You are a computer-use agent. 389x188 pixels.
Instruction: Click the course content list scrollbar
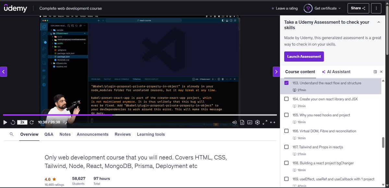point(383,142)
